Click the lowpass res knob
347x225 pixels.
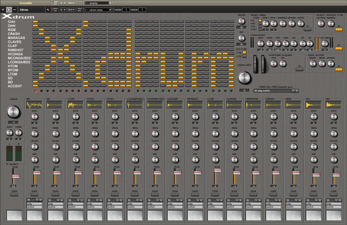(283, 64)
